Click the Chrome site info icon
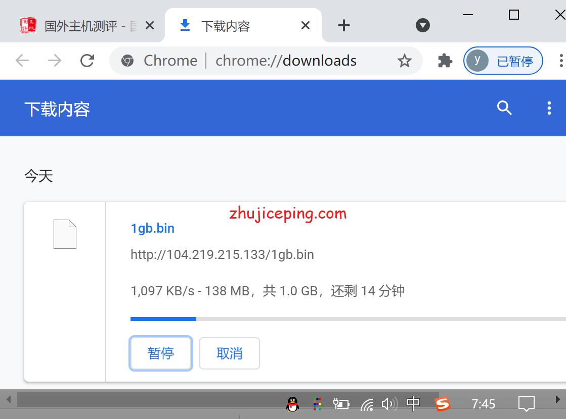 (x=127, y=61)
